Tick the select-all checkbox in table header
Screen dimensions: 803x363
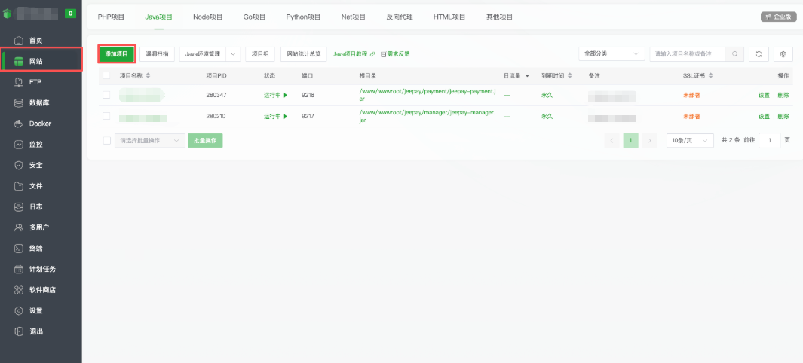pyautogui.click(x=106, y=75)
